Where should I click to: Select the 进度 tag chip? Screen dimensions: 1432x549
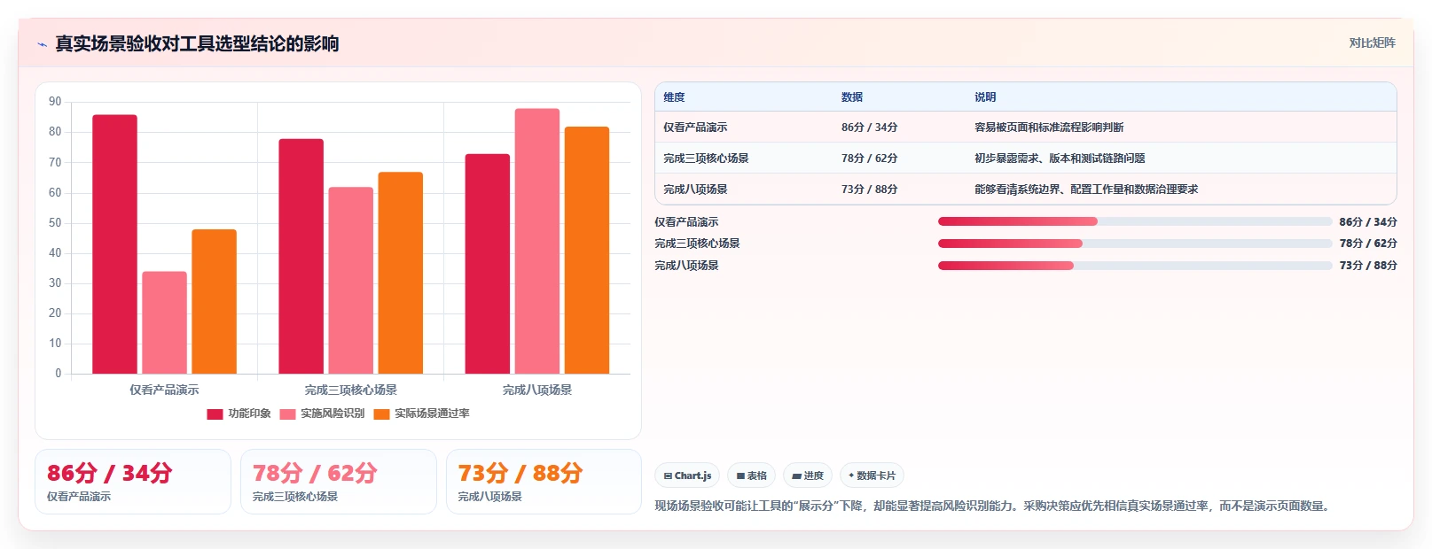tap(808, 476)
